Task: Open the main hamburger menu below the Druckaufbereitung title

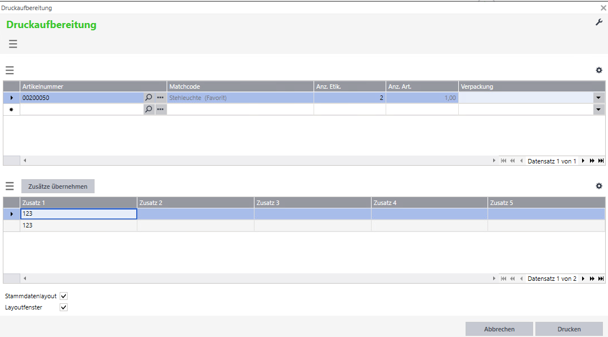Action: (x=13, y=44)
